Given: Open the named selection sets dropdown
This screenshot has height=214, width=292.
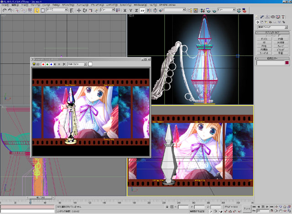Looking at the screenshot, I should pyautogui.click(x=175, y=10).
